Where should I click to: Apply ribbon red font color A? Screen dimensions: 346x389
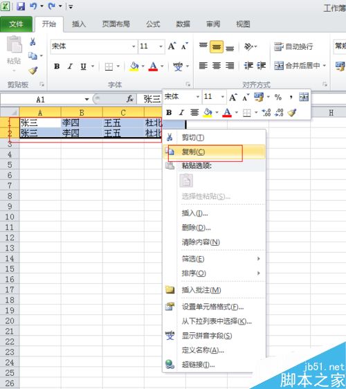pyautogui.click(x=154, y=66)
